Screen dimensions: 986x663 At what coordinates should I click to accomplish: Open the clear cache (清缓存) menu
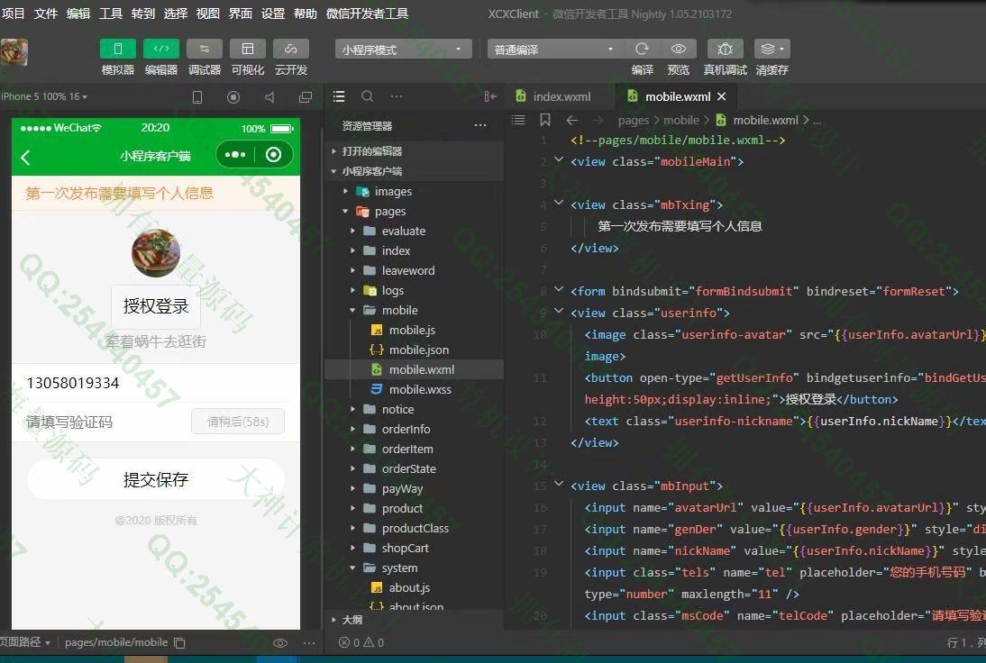point(772,49)
